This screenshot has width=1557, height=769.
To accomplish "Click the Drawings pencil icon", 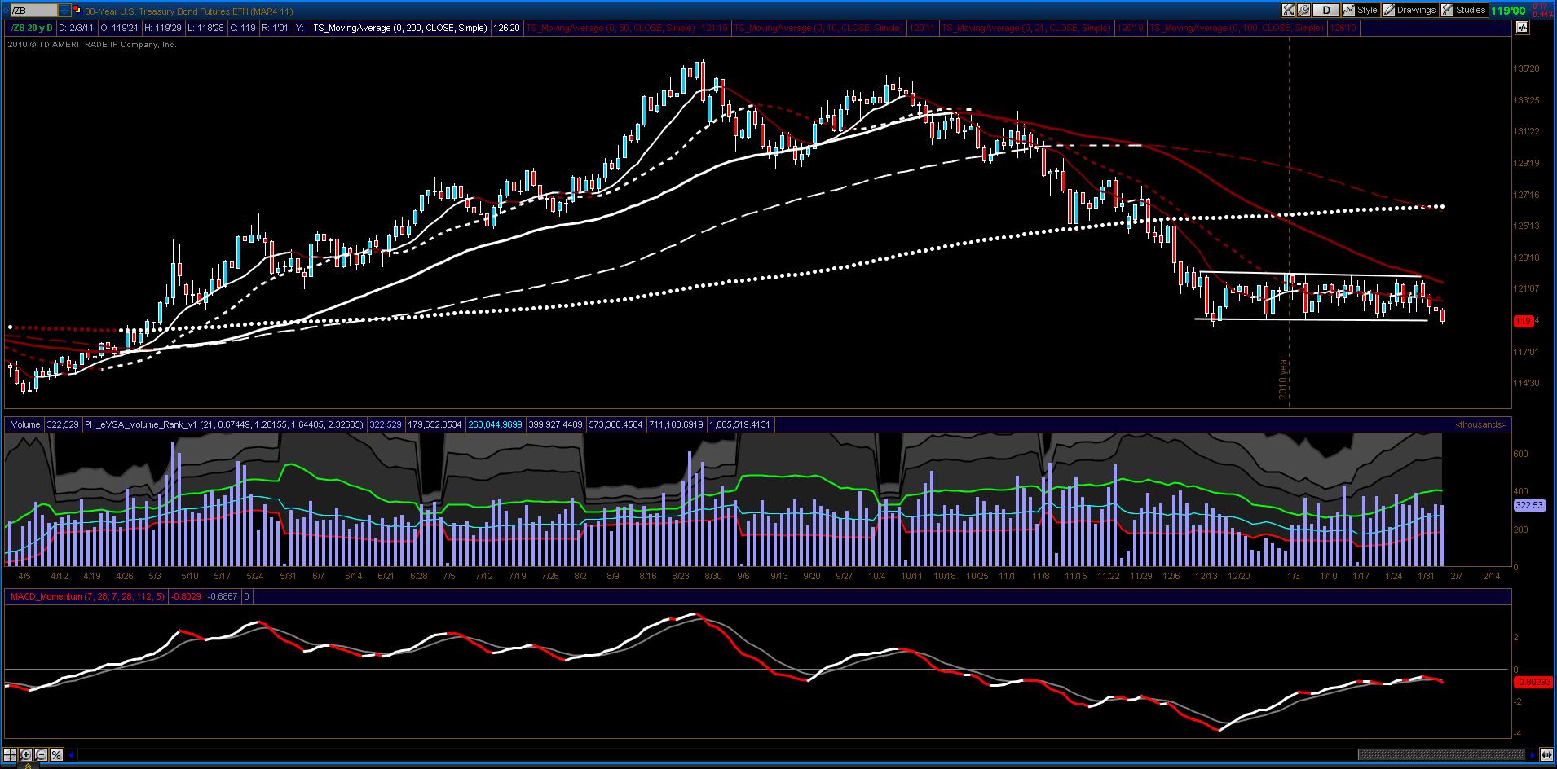I will click(1388, 11).
